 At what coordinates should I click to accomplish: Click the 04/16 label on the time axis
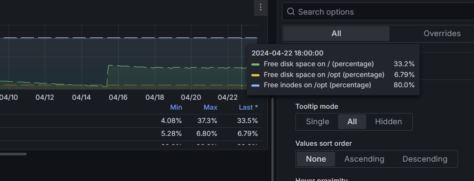tap(118, 98)
